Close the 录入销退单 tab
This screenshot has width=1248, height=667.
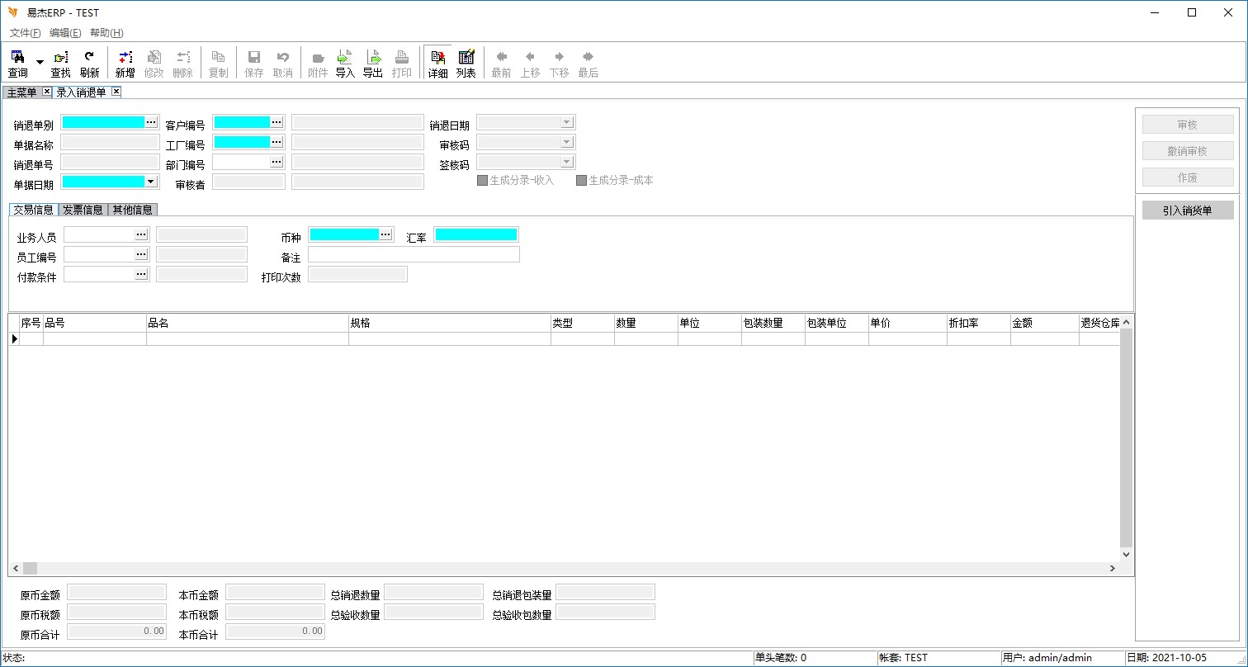tap(116, 92)
